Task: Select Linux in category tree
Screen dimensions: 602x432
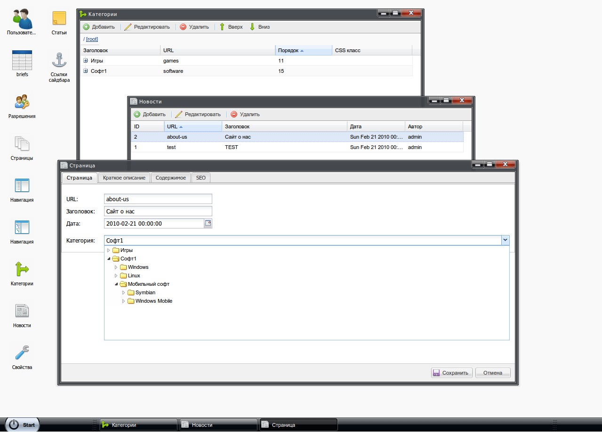Action: click(x=134, y=275)
